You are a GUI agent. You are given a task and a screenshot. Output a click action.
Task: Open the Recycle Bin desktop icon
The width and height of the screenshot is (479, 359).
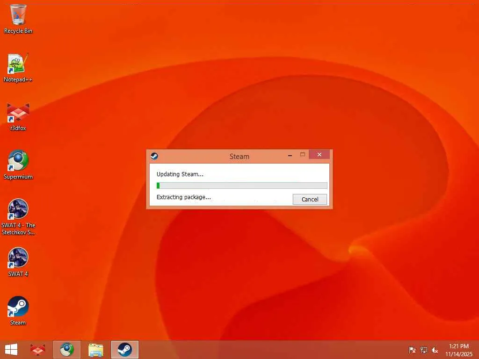pyautogui.click(x=18, y=18)
